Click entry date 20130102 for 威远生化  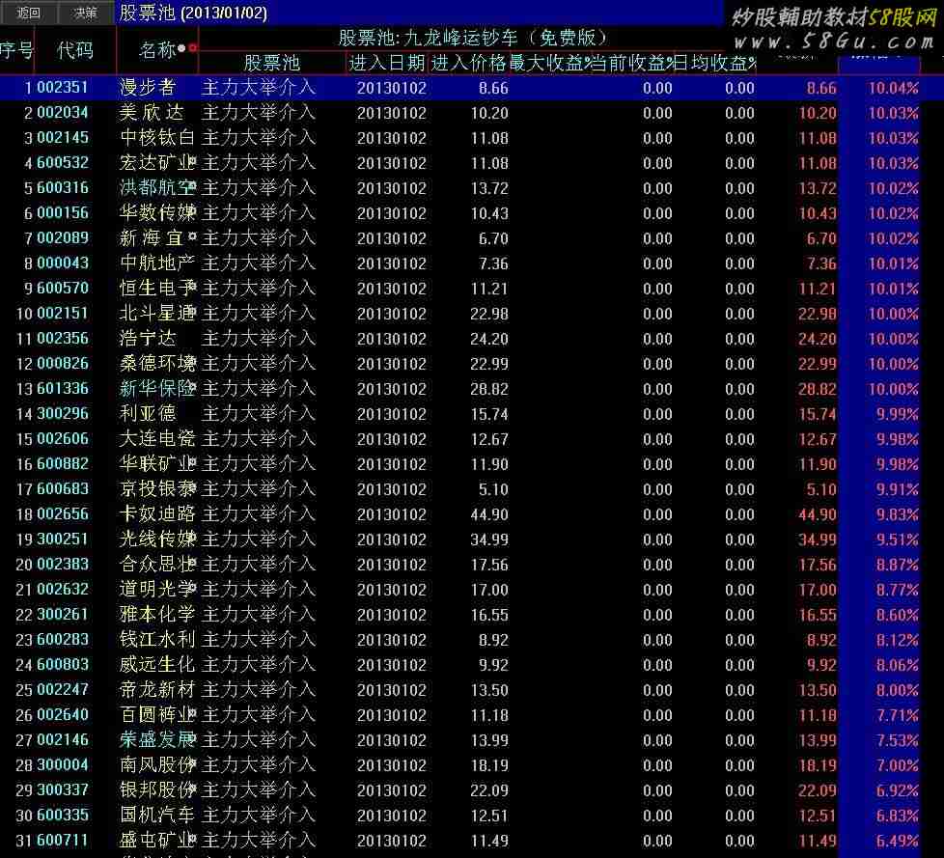[x=391, y=665]
